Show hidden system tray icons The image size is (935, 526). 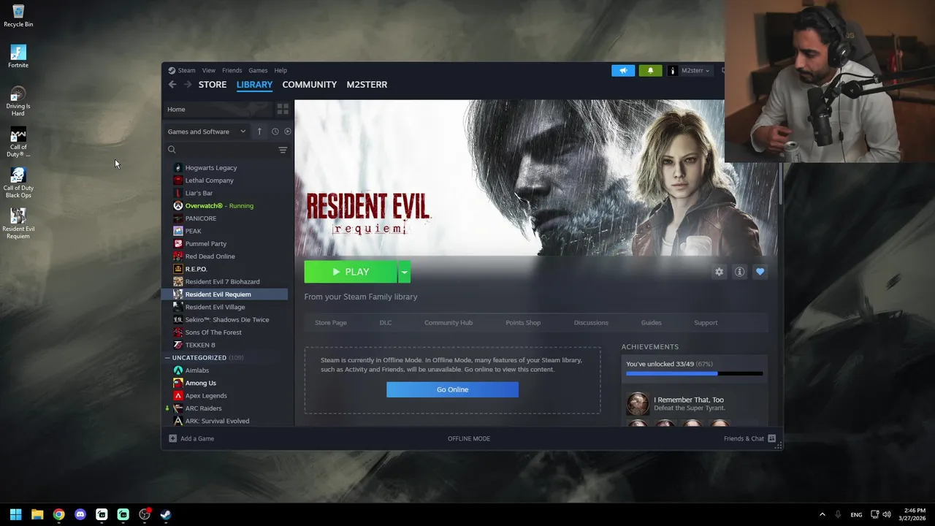point(822,514)
